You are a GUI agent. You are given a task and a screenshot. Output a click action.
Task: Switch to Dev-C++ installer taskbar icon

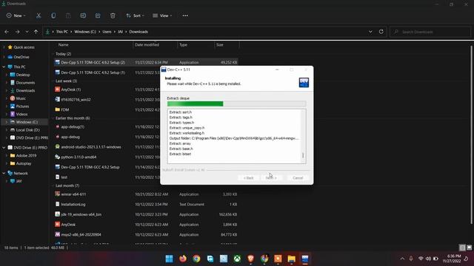click(305, 259)
